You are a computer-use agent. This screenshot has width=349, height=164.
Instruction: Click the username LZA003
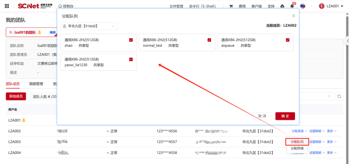[x=15, y=142]
